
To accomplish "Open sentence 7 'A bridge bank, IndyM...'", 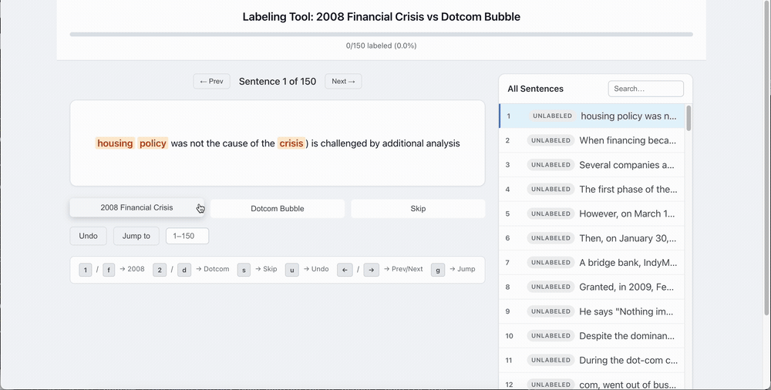I will pyautogui.click(x=591, y=263).
